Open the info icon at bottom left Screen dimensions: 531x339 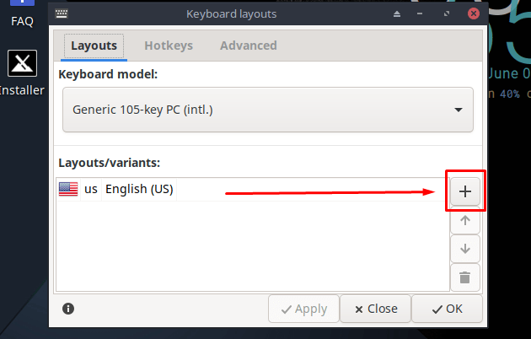click(68, 309)
